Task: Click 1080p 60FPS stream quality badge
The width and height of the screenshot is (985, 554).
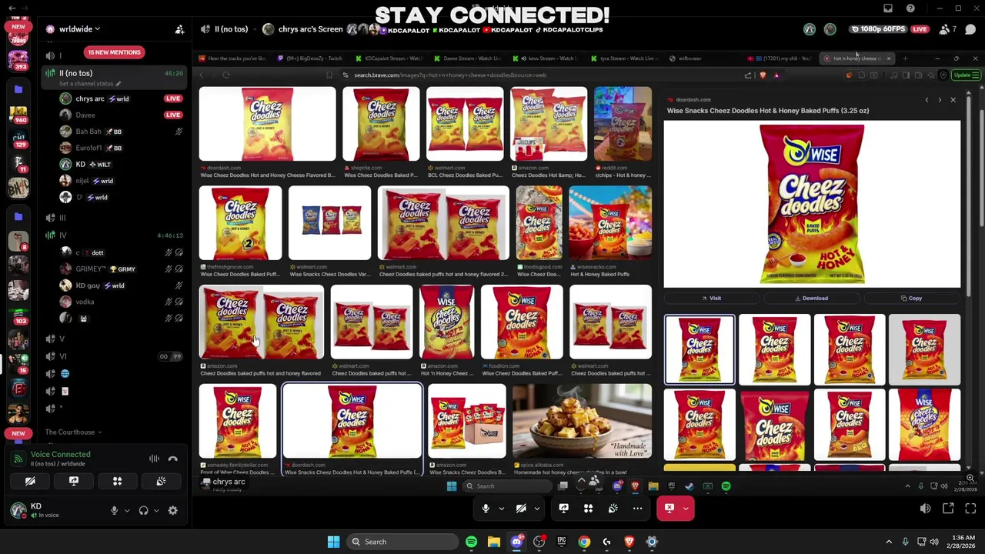Action: pyautogui.click(x=878, y=29)
